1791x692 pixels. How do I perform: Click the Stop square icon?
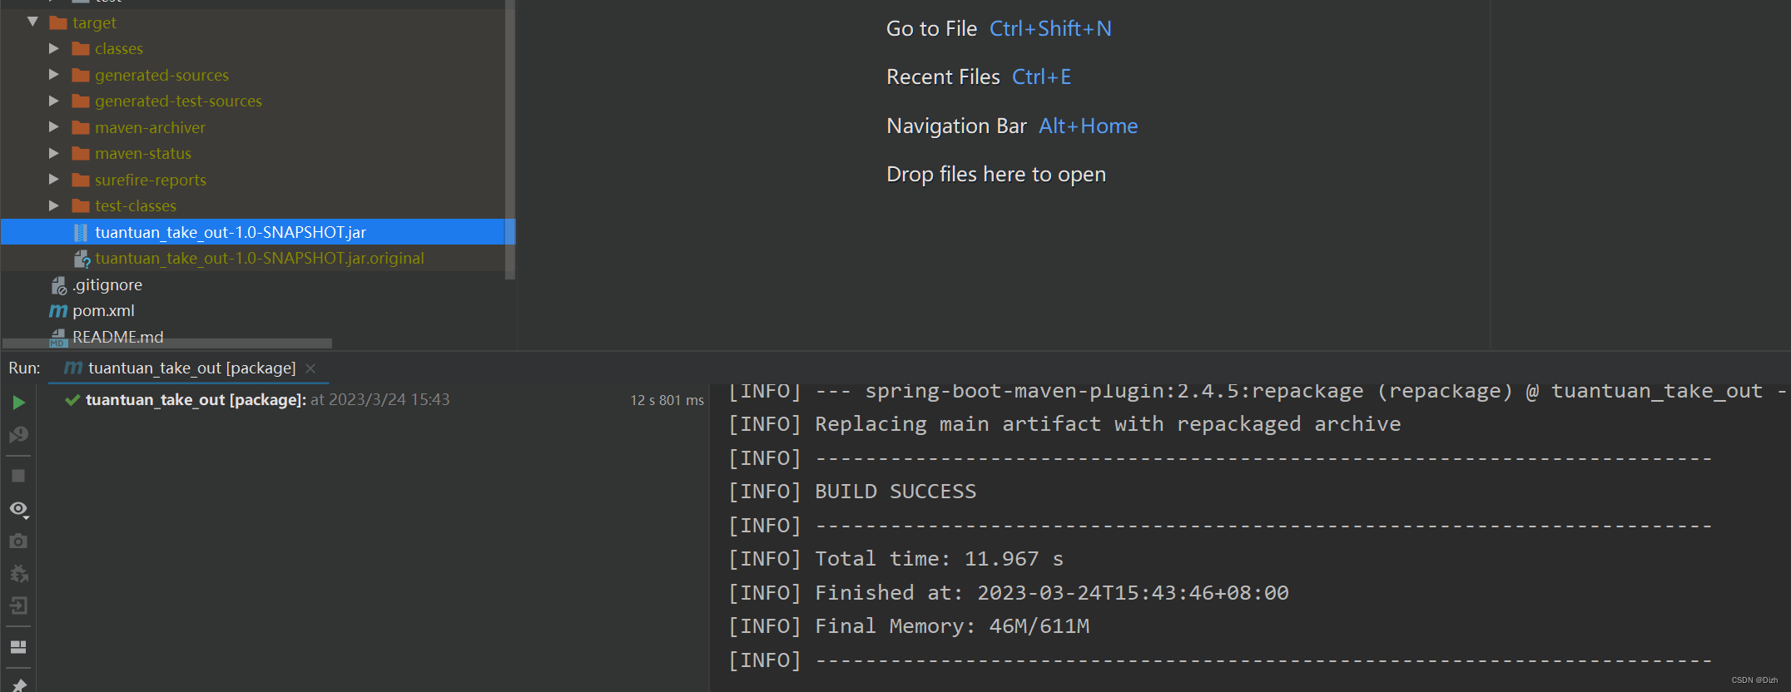(18, 476)
